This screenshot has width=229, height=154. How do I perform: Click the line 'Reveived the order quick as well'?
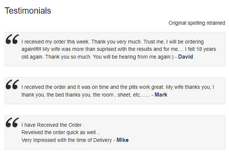click(x=61, y=132)
